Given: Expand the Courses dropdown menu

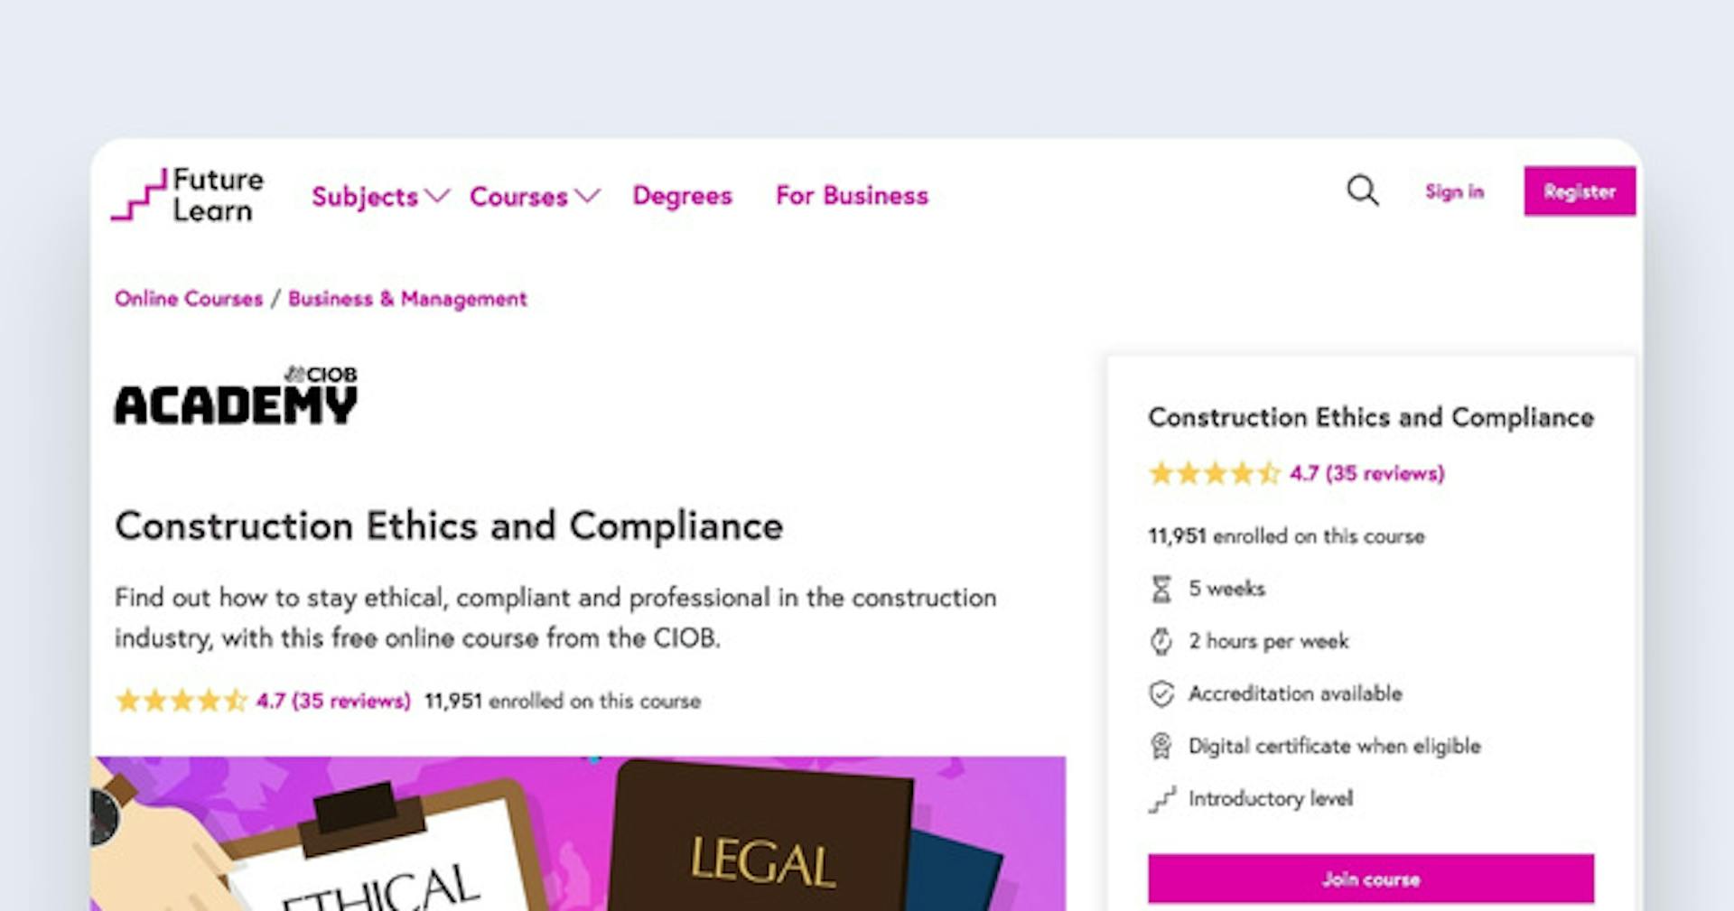Looking at the screenshot, I should coord(534,196).
